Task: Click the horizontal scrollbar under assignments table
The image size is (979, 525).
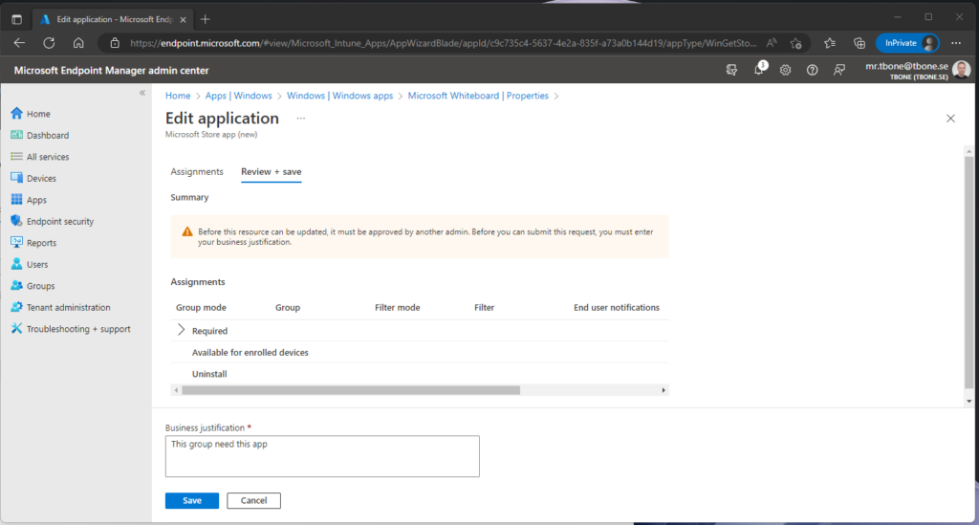Action: click(x=351, y=390)
